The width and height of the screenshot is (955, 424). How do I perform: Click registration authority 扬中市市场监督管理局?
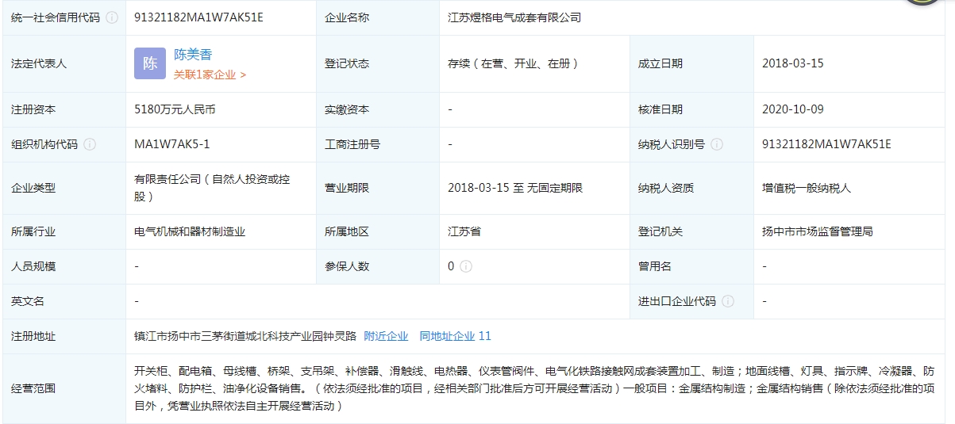click(x=817, y=231)
